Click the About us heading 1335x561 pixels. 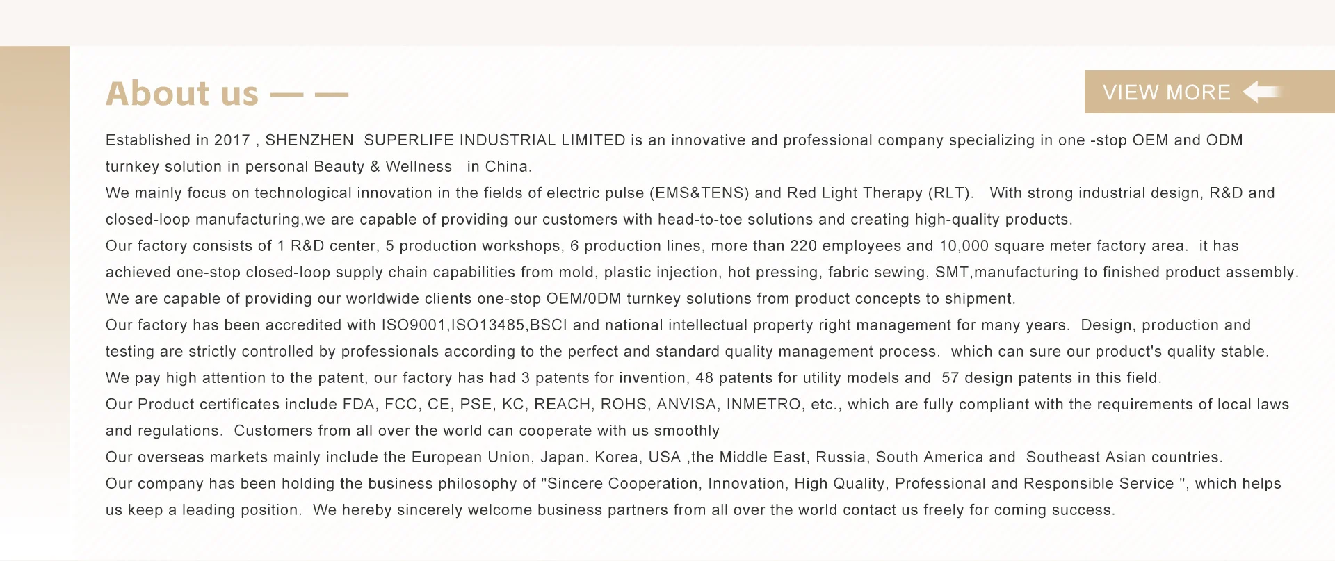click(182, 94)
